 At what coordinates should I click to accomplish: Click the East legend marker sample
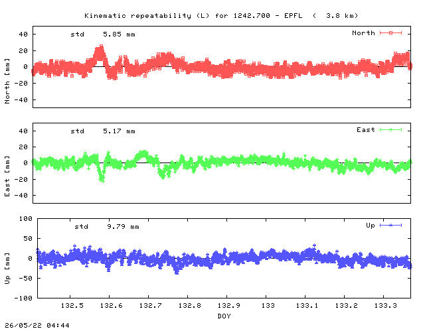[x=390, y=130]
